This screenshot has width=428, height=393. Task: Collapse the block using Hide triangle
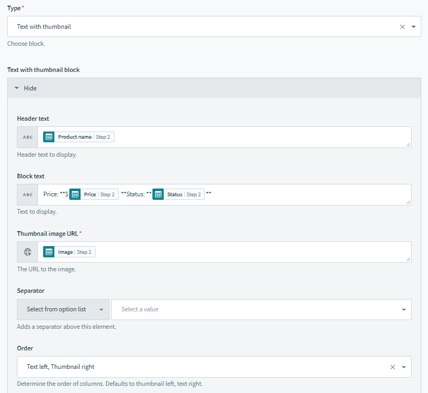click(17, 88)
